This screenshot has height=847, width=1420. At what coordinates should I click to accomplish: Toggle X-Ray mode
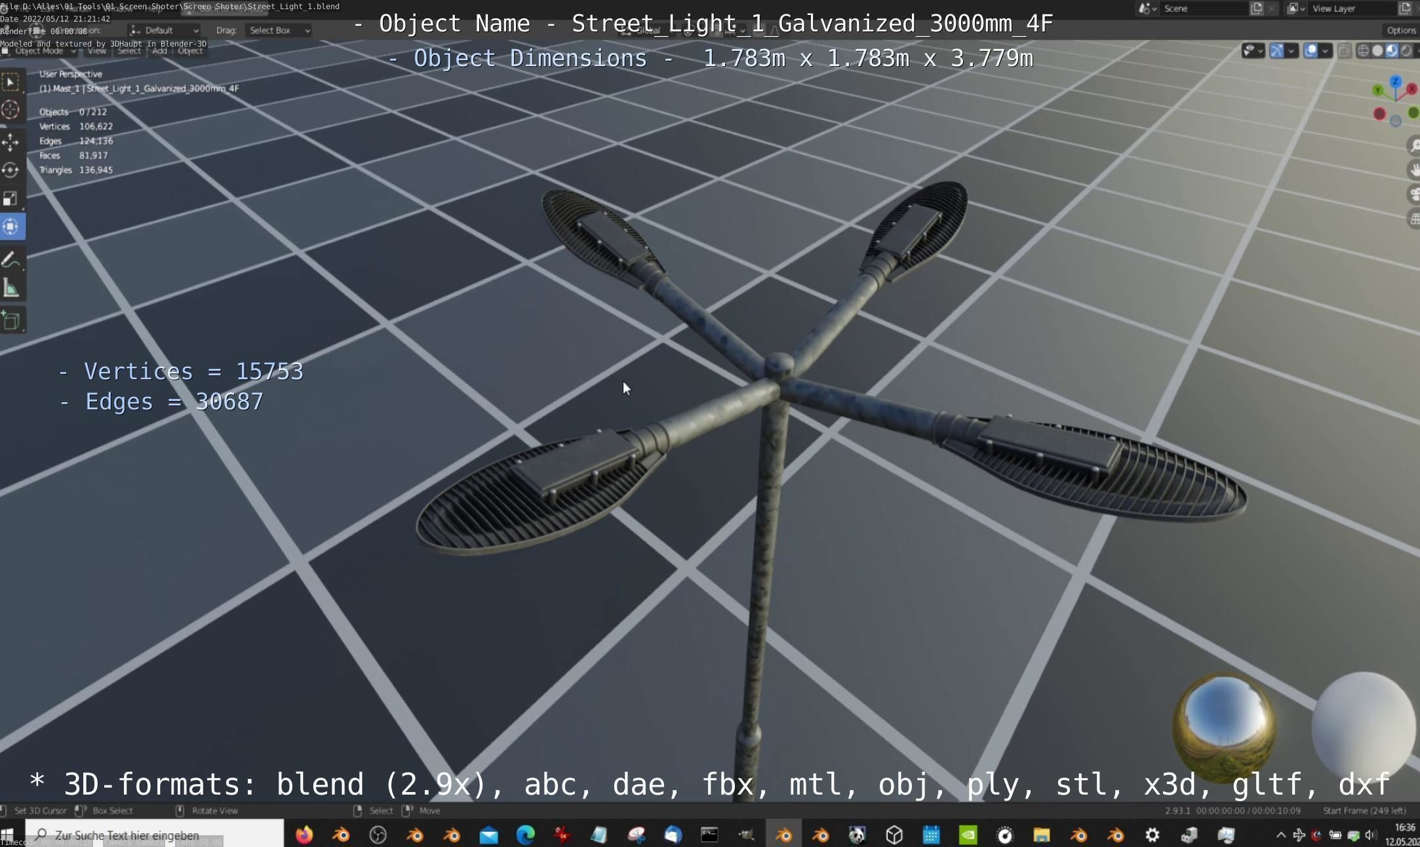coord(1344,50)
